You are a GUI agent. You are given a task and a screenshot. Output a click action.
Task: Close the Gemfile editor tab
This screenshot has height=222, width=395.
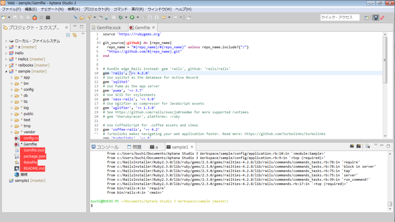(x=154, y=27)
